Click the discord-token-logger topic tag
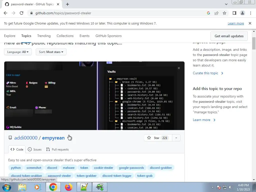This screenshot has width=256, height=192. point(117,176)
